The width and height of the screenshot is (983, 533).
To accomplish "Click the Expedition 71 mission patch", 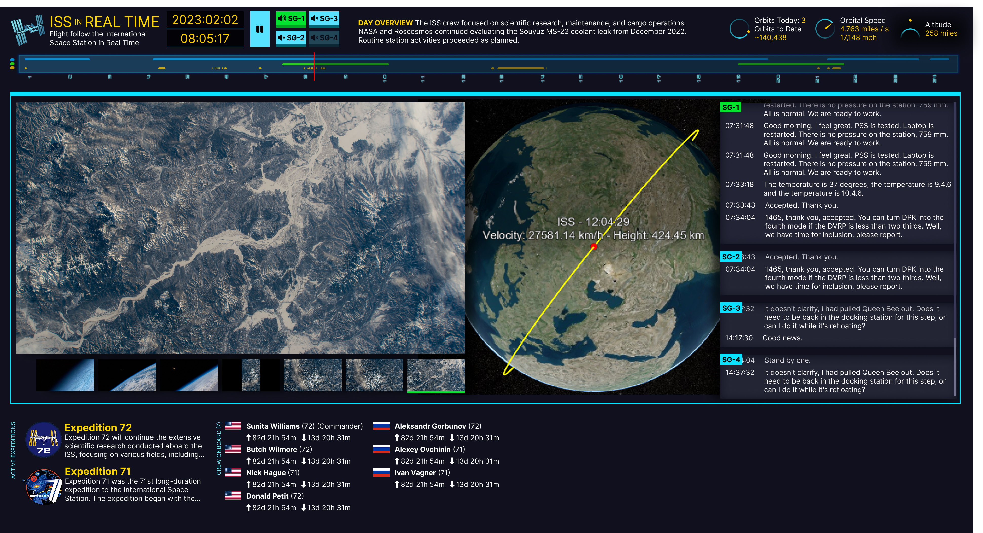I will 44,486.
